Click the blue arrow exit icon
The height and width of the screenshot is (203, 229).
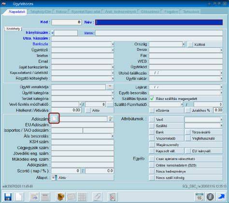tap(221, 197)
